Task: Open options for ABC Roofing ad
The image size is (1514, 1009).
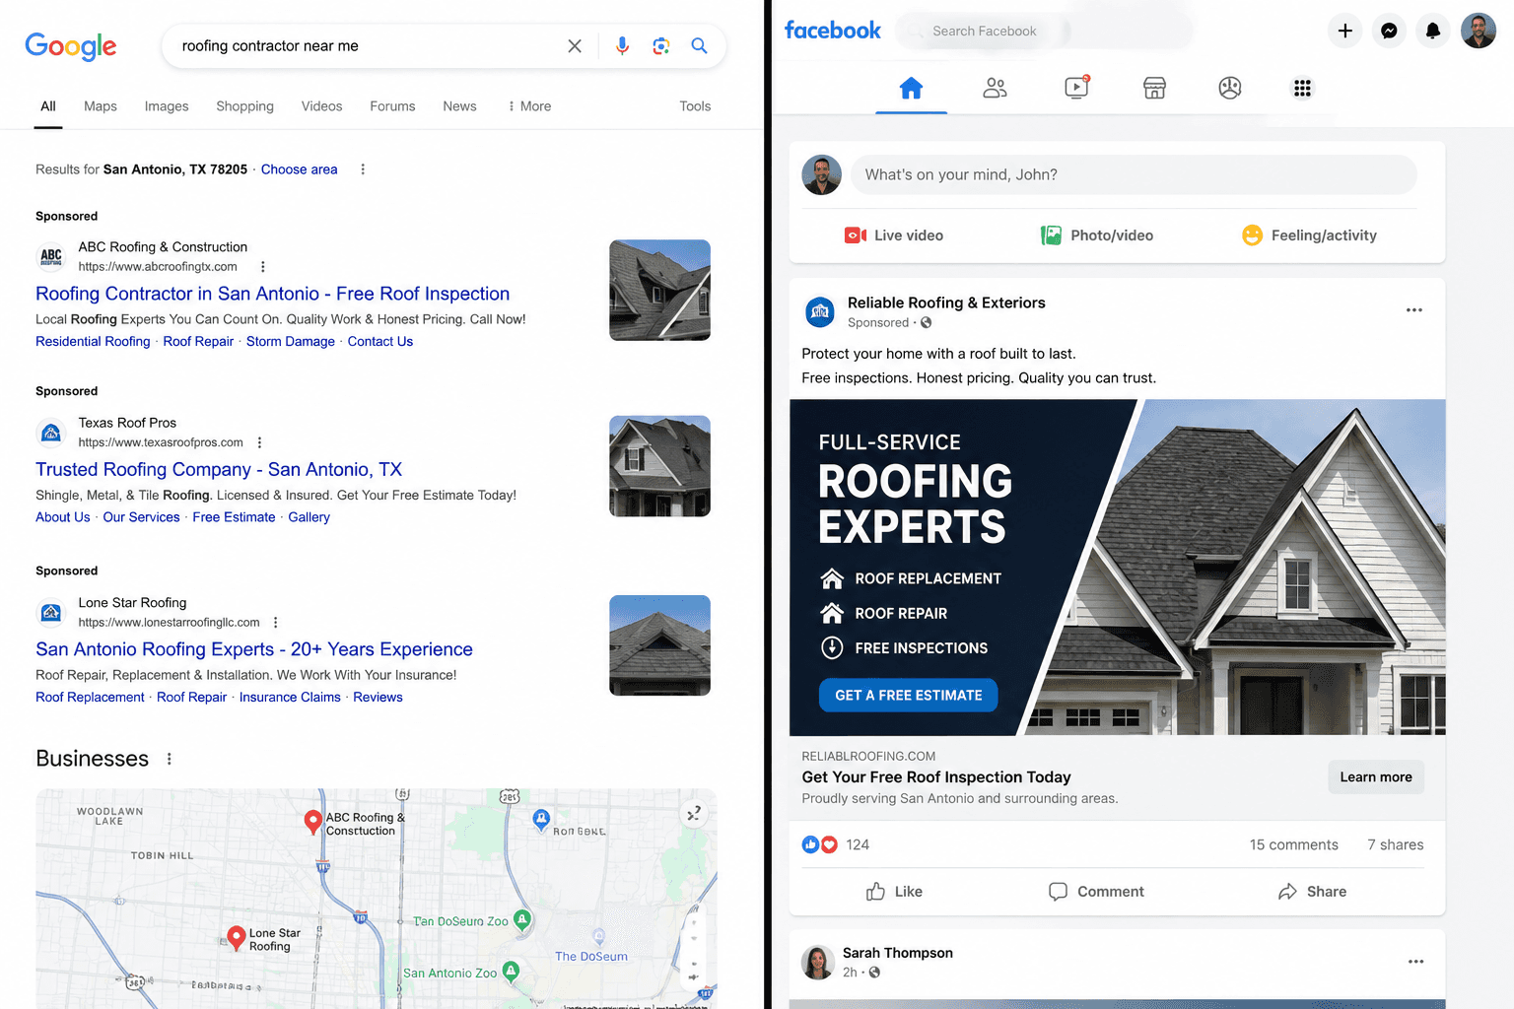Action: [x=262, y=267]
